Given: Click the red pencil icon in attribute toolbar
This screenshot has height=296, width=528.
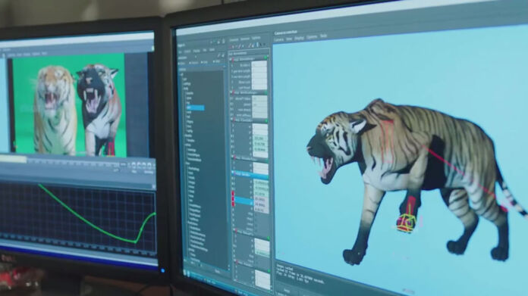Looking at the screenshot, I should click(240, 46).
